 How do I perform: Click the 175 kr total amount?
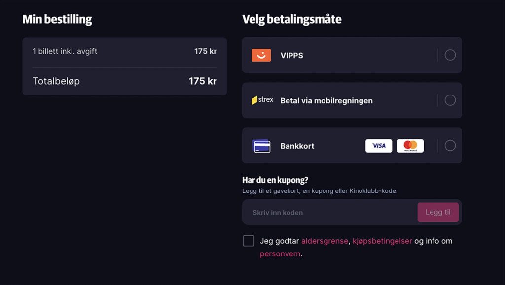(202, 81)
